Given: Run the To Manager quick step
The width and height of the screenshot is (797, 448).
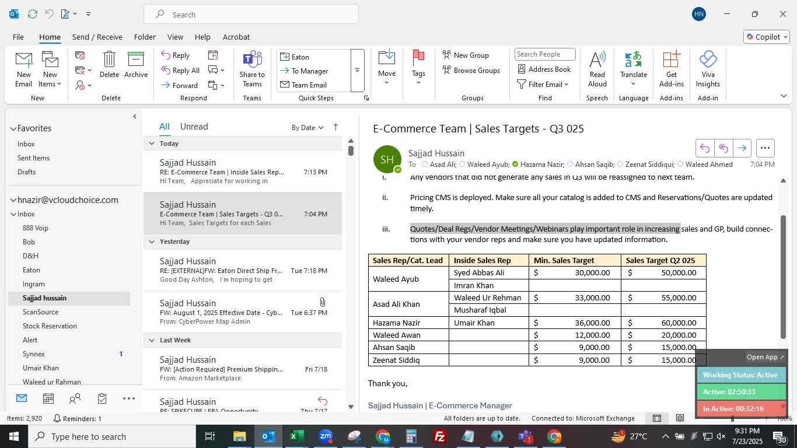Looking at the screenshot, I should (314, 71).
